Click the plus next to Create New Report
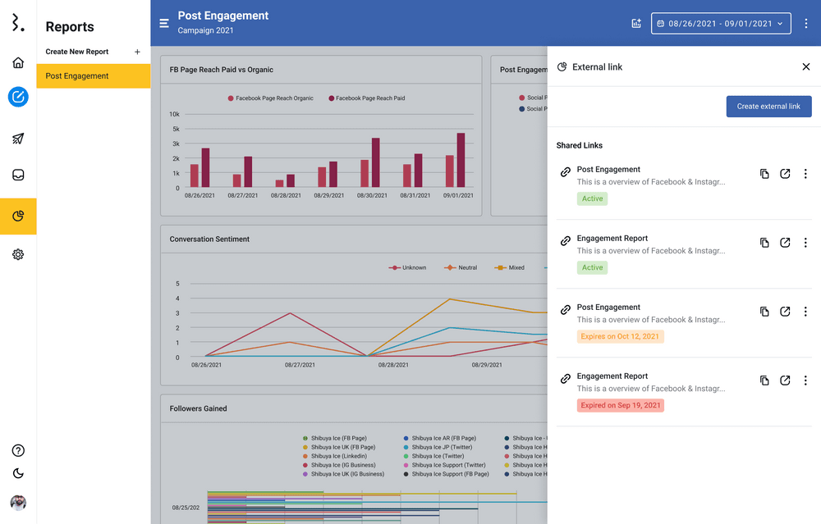Viewport: 821px width, 524px height. coord(137,52)
